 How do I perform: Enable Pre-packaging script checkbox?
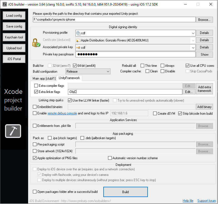(35, 144)
